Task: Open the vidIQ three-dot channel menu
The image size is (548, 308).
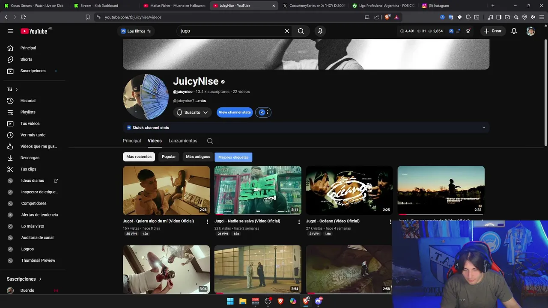Action: pos(267,113)
